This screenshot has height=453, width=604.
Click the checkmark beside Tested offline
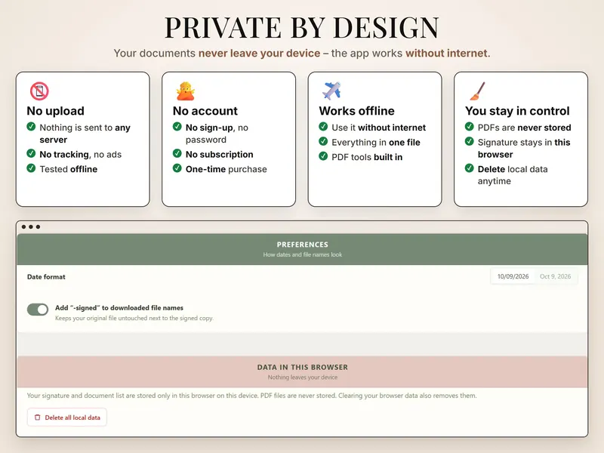click(x=31, y=168)
